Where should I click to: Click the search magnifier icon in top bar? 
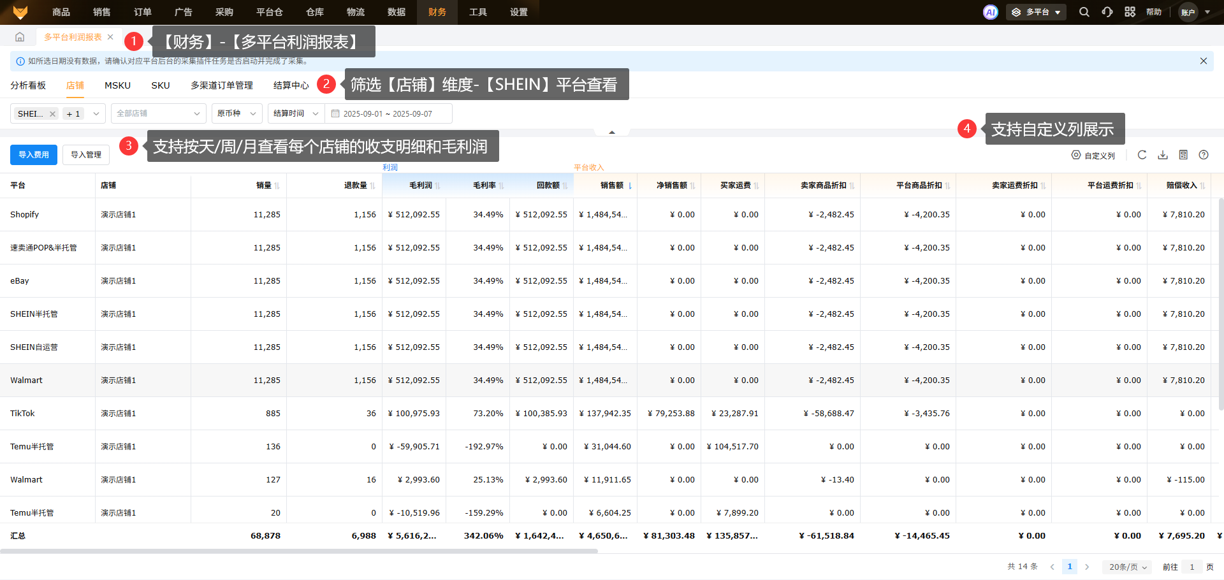[x=1084, y=12]
